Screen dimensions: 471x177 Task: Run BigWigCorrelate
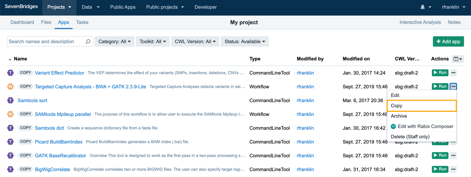click(440, 169)
